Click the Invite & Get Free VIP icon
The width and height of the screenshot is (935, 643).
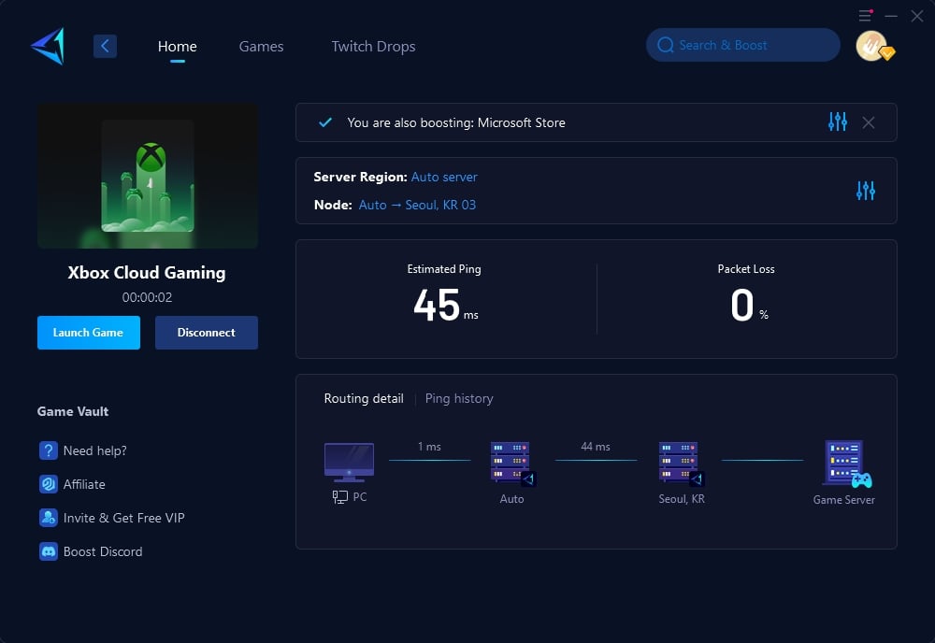49,517
